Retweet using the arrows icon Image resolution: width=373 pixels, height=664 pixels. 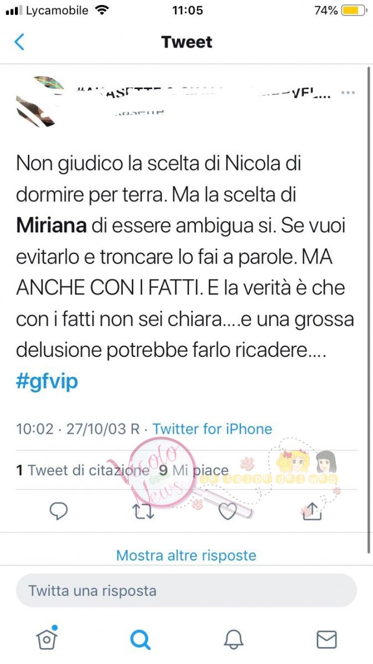144,511
